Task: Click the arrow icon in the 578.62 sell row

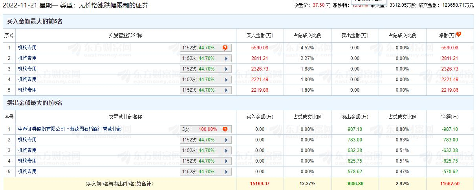Action: [226, 172]
